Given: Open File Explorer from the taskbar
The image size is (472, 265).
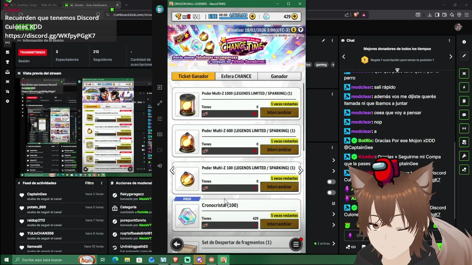Looking at the screenshot, I should click(x=127, y=260).
